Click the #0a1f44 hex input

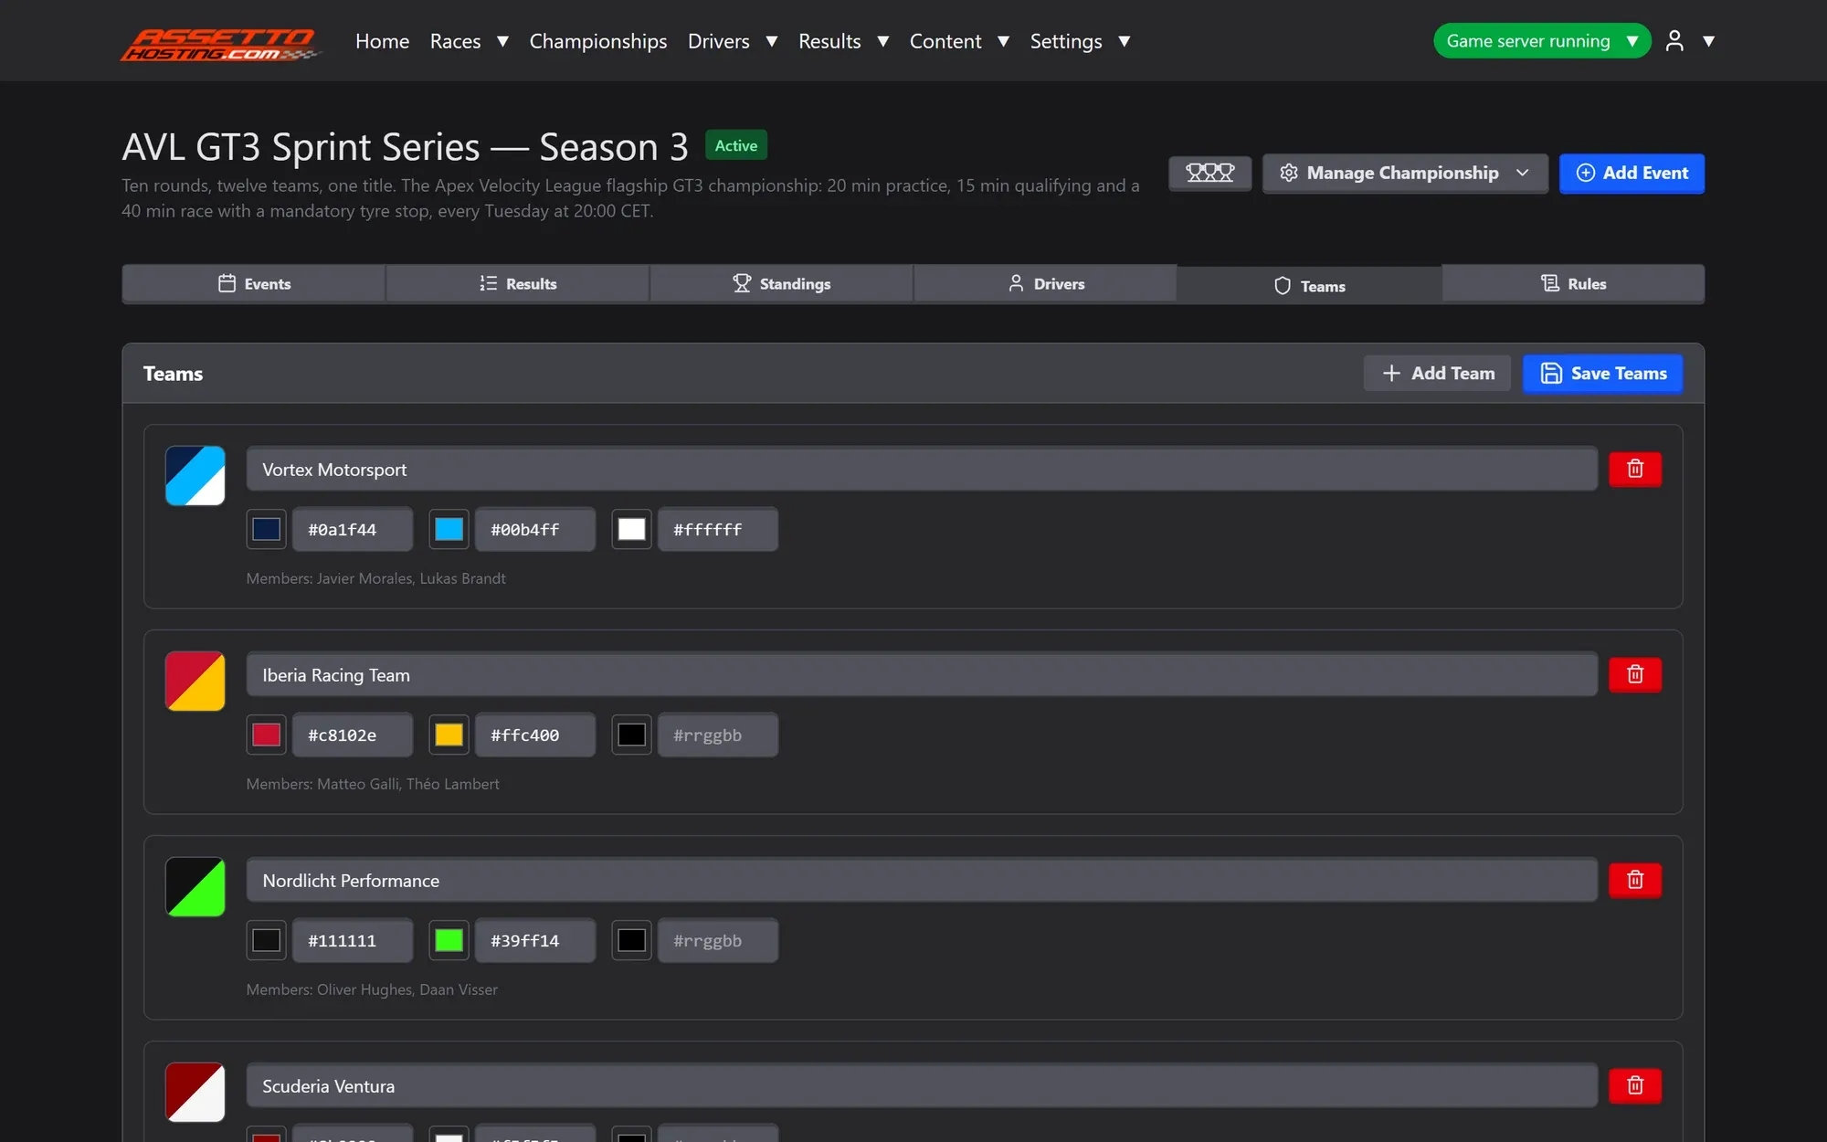click(353, 530)
